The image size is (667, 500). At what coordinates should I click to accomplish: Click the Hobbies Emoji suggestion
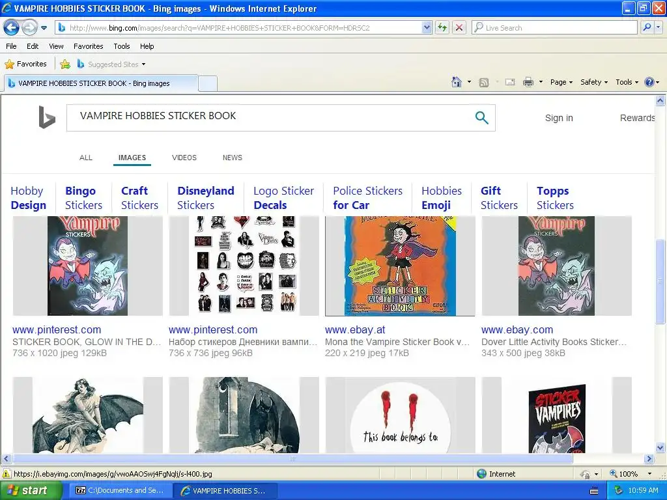442,198
